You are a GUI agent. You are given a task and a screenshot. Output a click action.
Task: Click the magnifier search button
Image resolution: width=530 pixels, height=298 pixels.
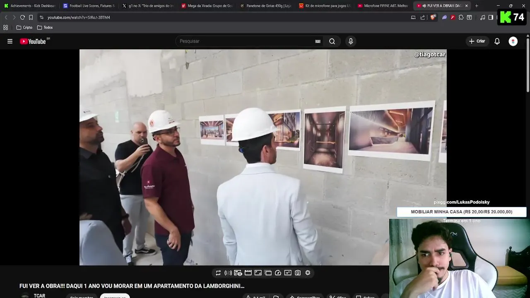(332, 41)
